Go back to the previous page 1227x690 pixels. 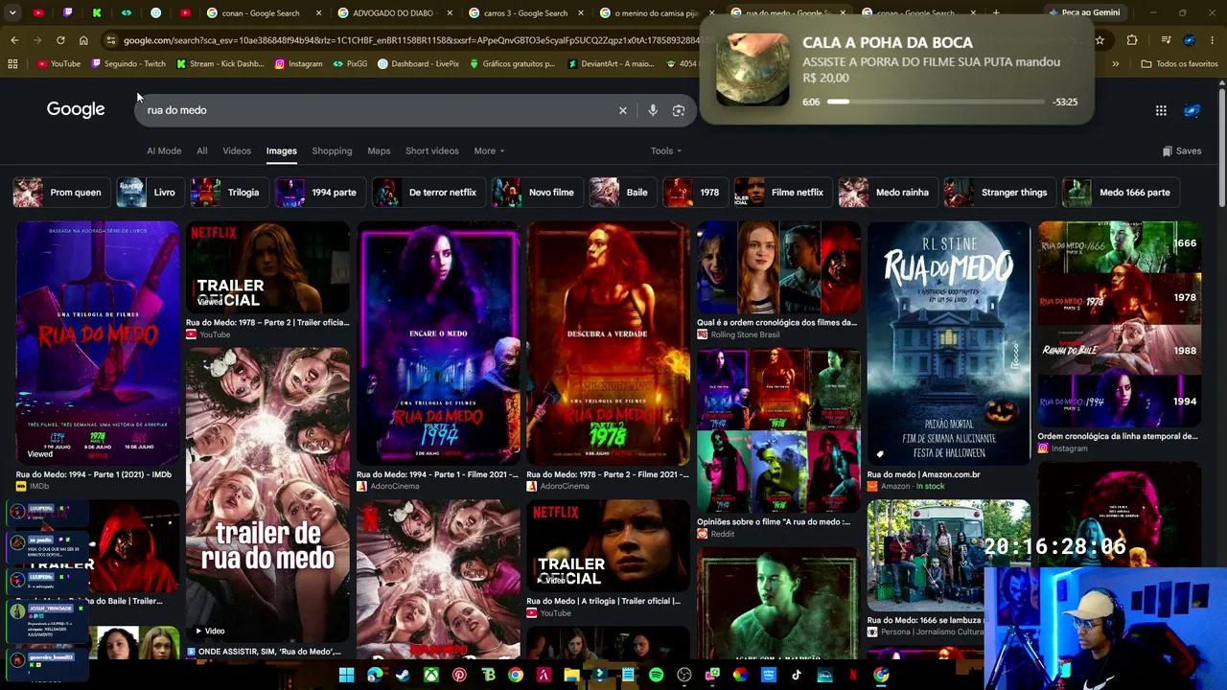tap(14, 40)
